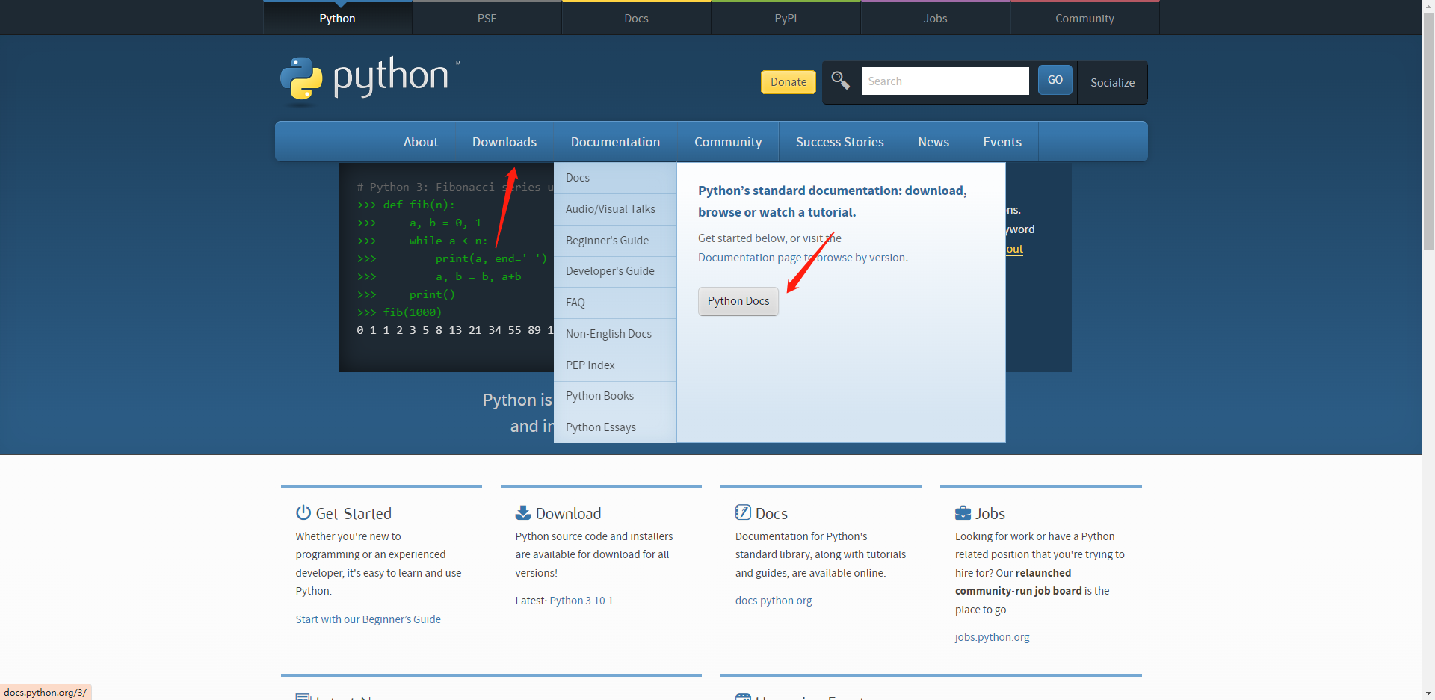Open the News navigation menu

[x=933, y=142]
